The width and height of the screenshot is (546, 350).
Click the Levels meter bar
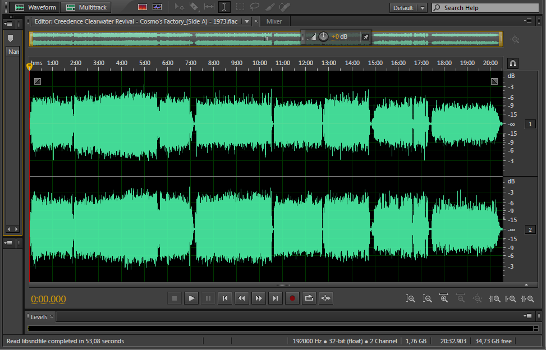(x=283, y=328)
